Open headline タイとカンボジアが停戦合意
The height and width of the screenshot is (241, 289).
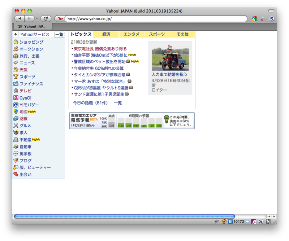tap(100, 75)
